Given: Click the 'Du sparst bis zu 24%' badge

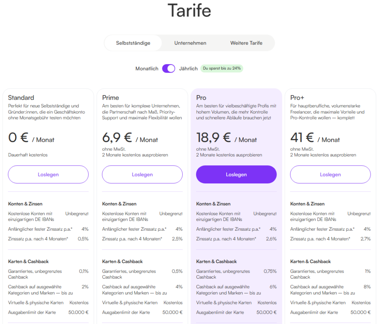Looking at the screenshot, I should (x=221, y=68).
